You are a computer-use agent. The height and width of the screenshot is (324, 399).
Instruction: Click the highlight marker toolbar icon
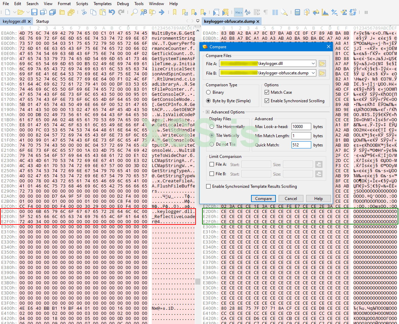click(x=284, y=12)
